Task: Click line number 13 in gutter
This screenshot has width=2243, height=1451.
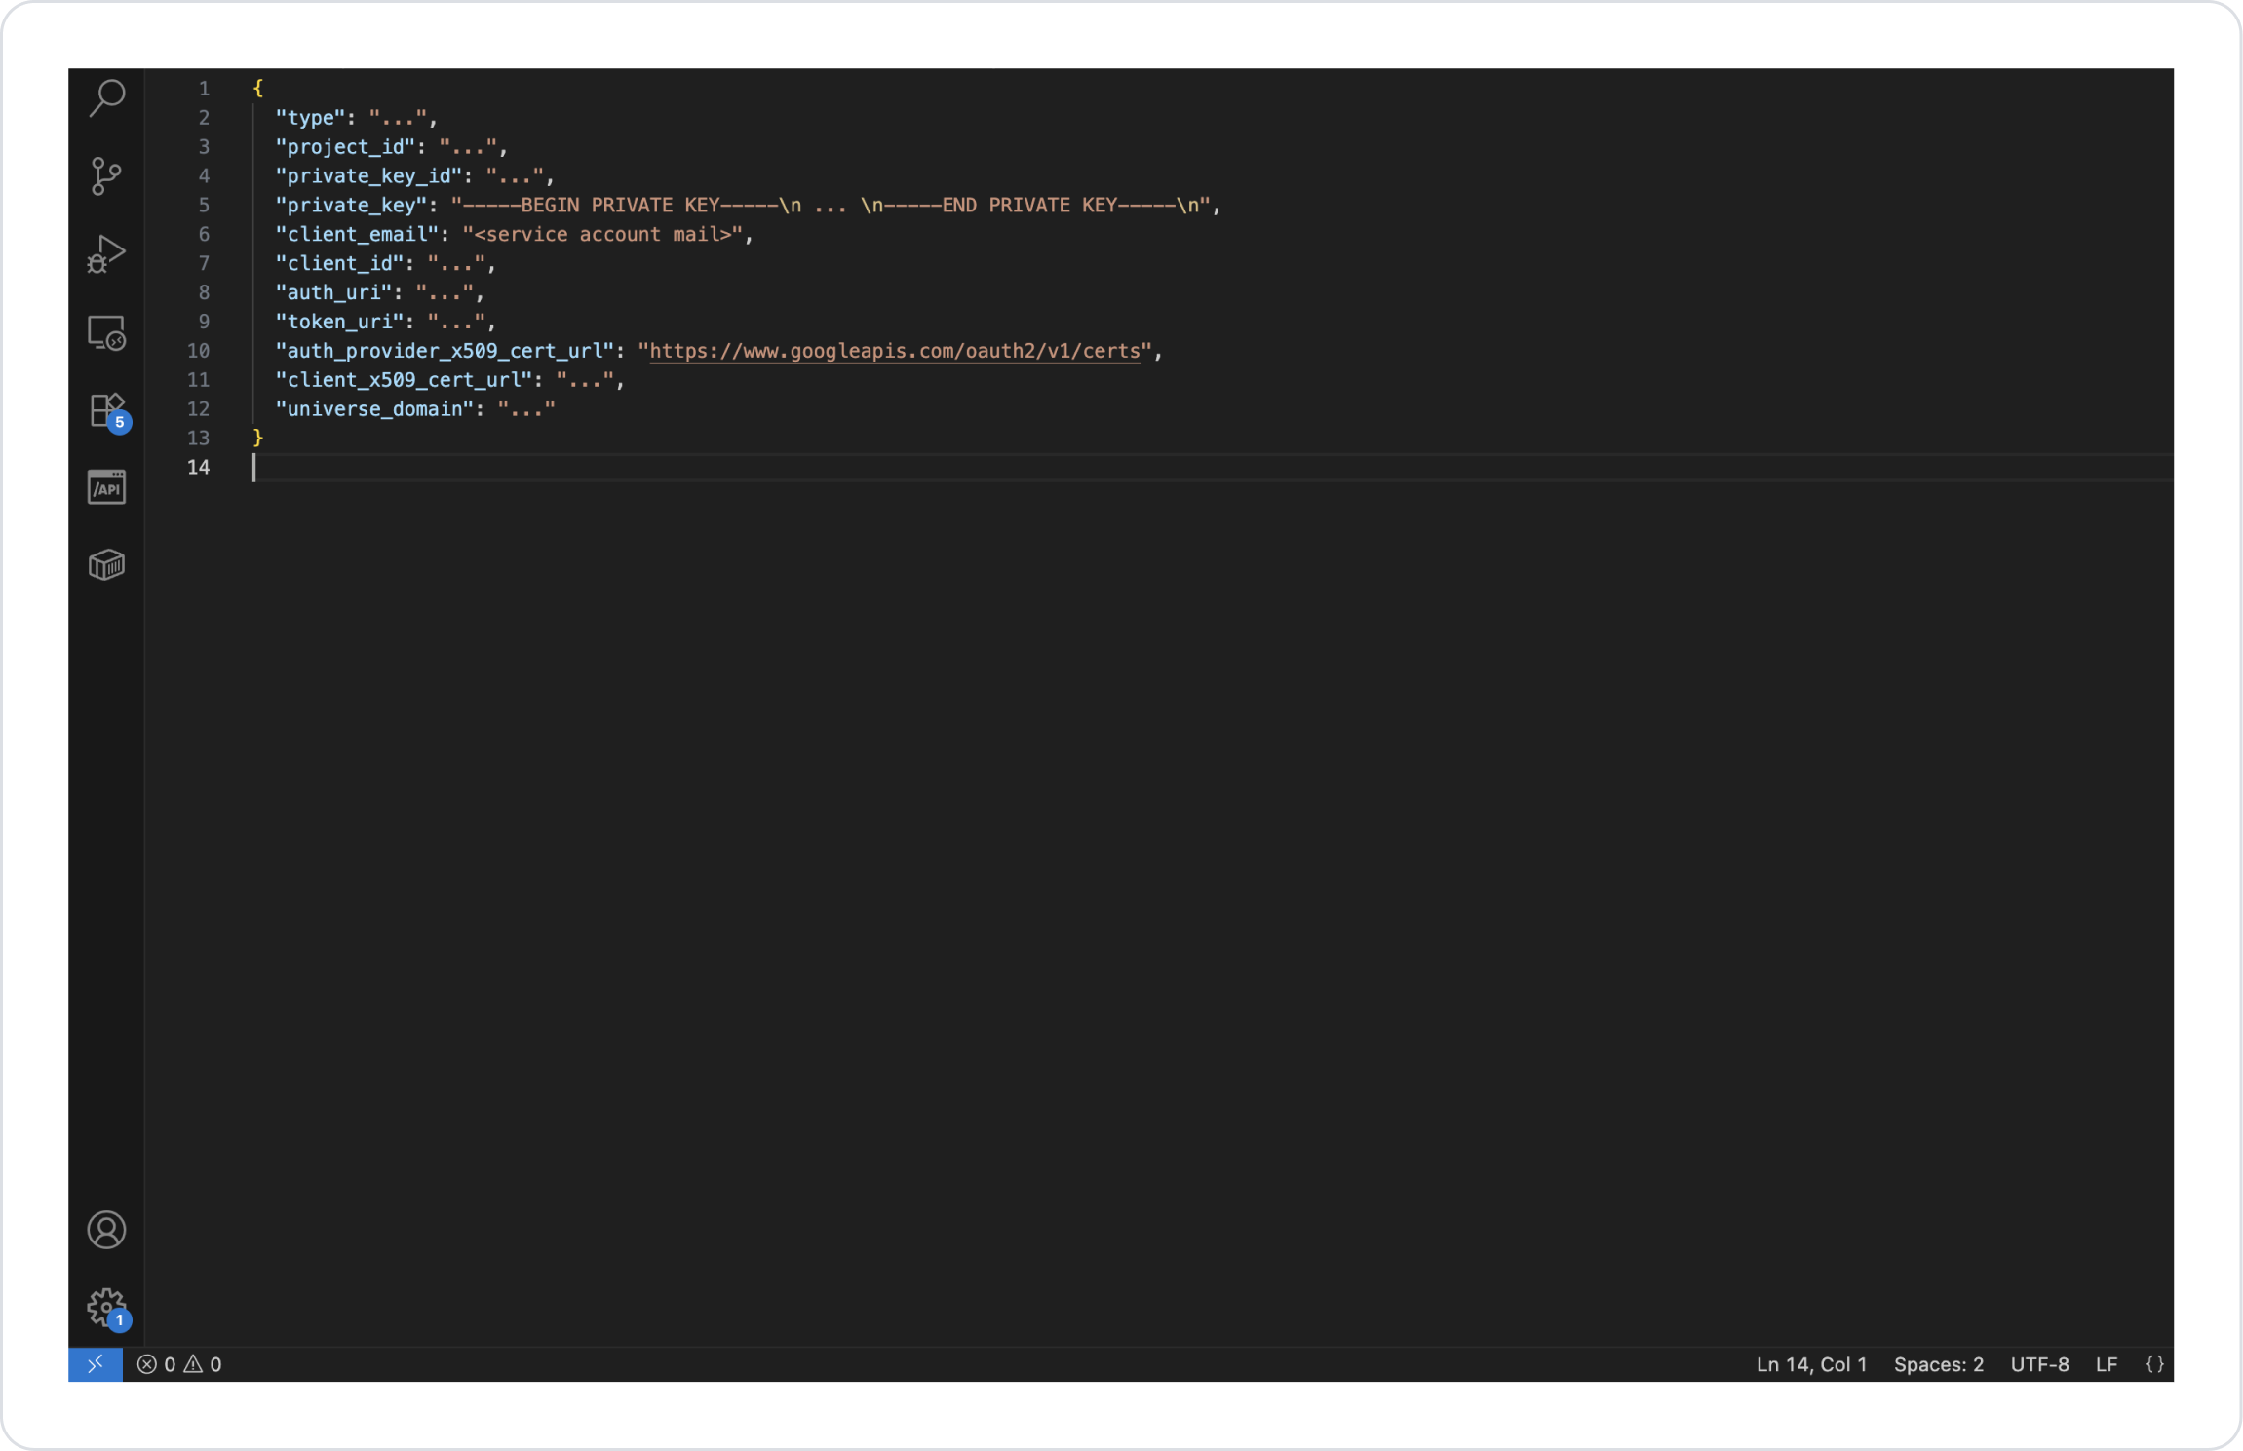Action: pyautogui.click(x=198, y=439)
